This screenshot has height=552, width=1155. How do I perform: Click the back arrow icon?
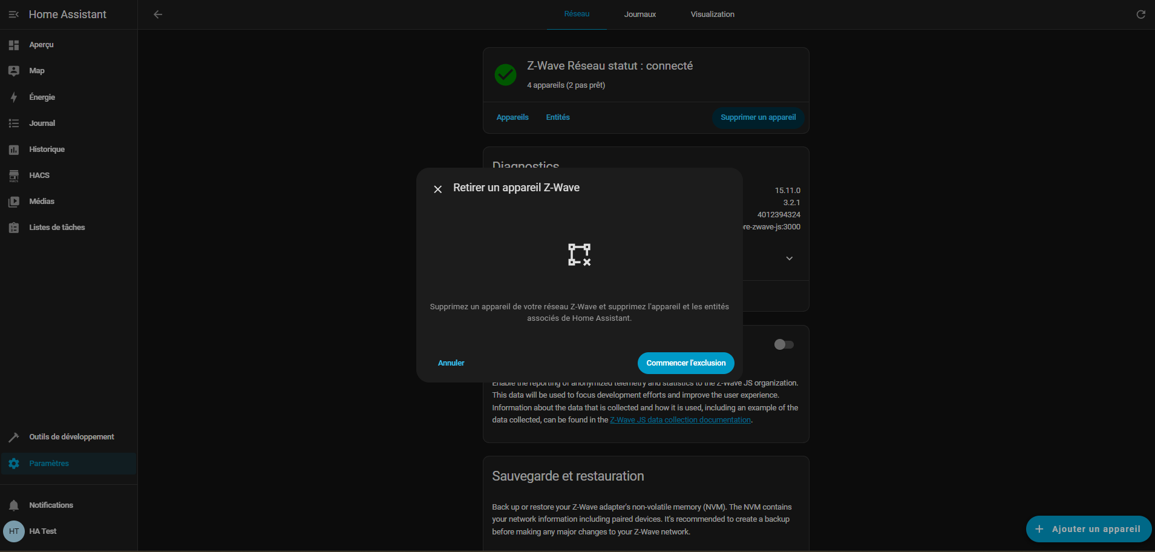[158, 15]
